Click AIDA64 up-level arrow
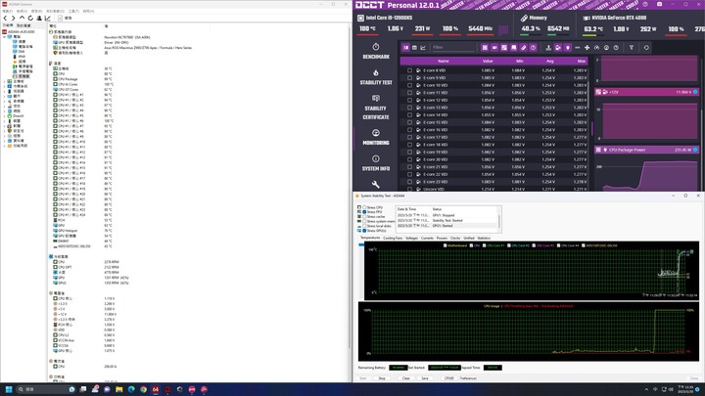 pos(22,18)
